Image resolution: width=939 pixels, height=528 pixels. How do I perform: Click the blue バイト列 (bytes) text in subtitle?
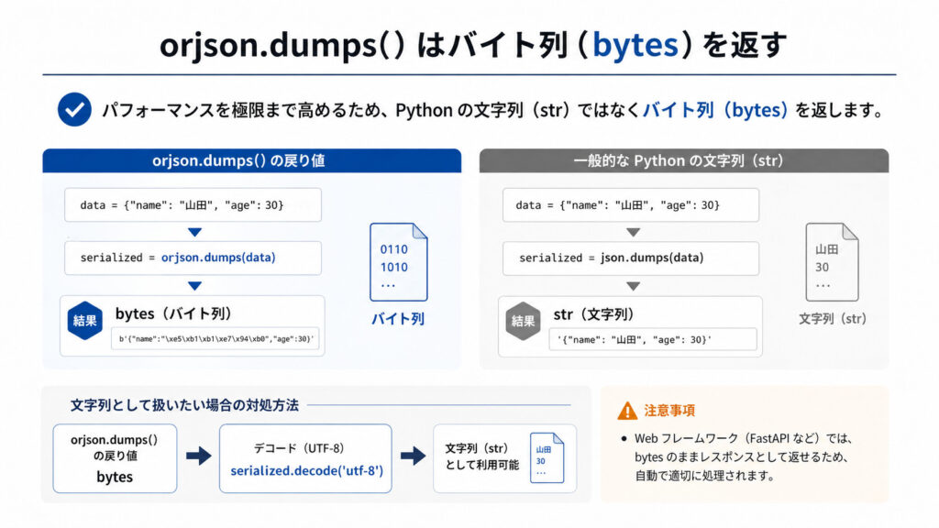point(715,110)
